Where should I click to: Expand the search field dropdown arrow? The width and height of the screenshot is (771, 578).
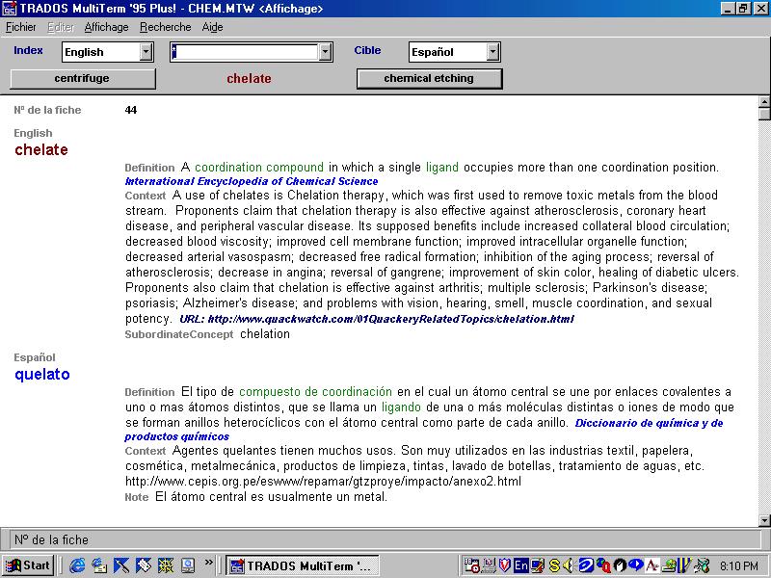pos(325,52)
